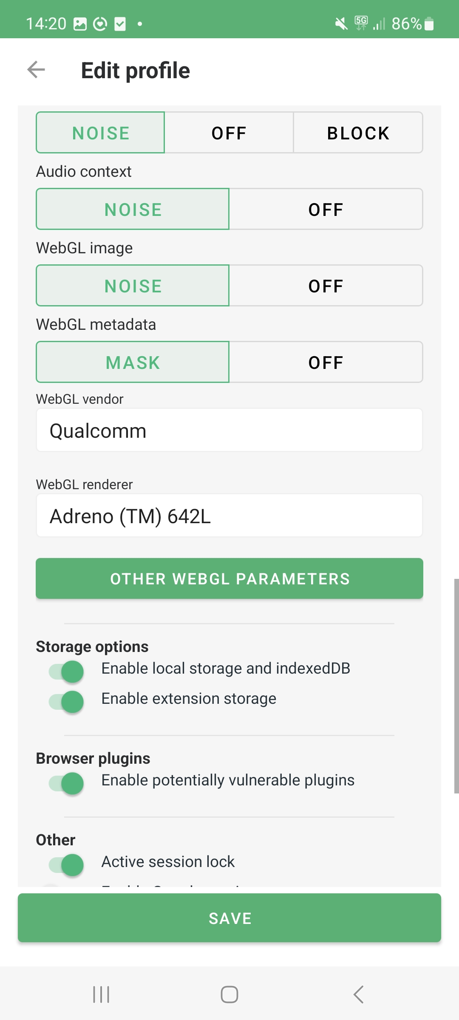This screenshot has width=459, height=1020.
Task: Tap the Android recent apps icon
Action: (x=101, y=994)
